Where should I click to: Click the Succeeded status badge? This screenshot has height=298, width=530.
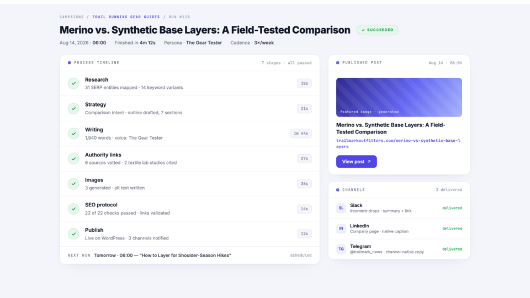coord(377,30)
